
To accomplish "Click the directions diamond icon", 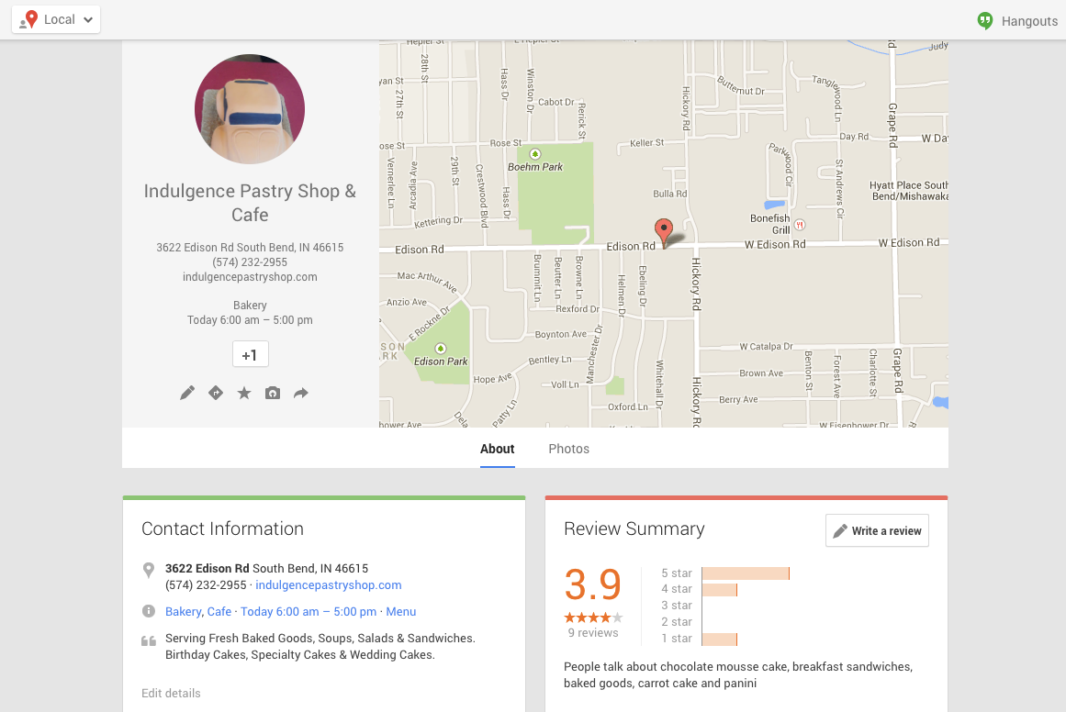I will pyautogui.click(x=216, y=393).
